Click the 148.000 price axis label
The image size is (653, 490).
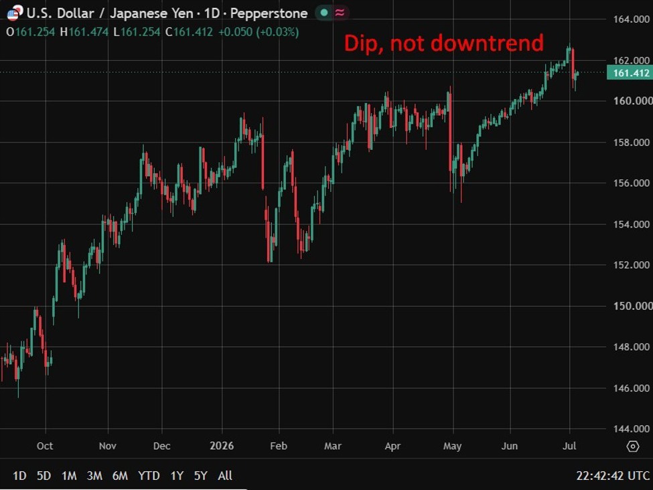pyautogui.click(x=632, y=347)
